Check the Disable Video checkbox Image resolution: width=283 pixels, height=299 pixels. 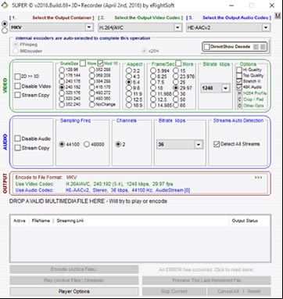[17, 86]
